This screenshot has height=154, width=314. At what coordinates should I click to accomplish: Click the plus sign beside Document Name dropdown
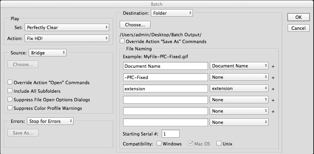[x=273, y=66]
